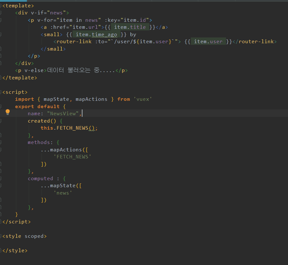Click the 'scoped' attribute in style tag
This screenshot has width=288, height=265.
(x=34, y=236)
